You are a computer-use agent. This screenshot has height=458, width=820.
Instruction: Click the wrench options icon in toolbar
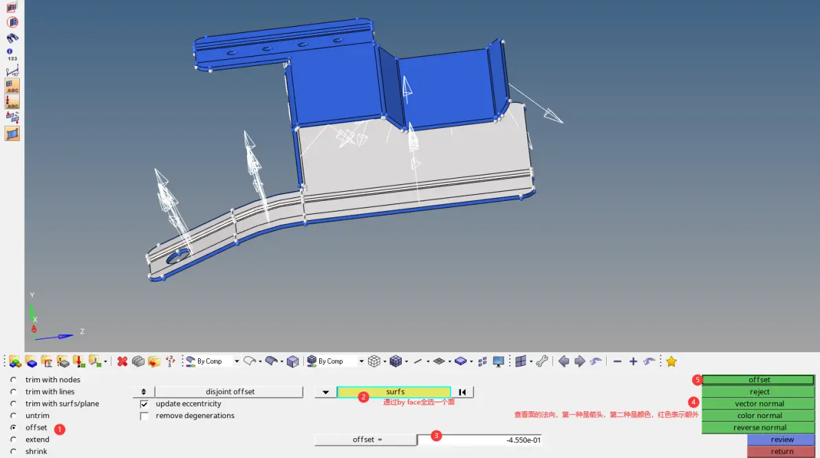[542, 361]
